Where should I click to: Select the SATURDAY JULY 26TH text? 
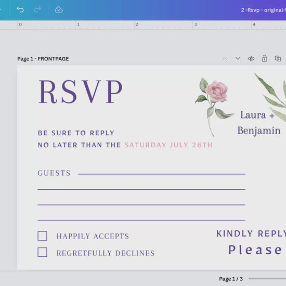click(x=168, y=145)
